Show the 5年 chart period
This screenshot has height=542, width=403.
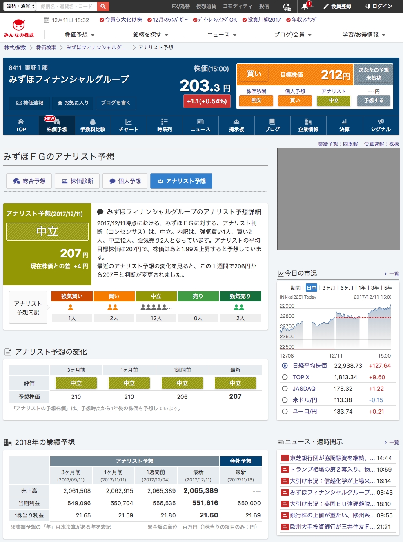pos(388,288)
